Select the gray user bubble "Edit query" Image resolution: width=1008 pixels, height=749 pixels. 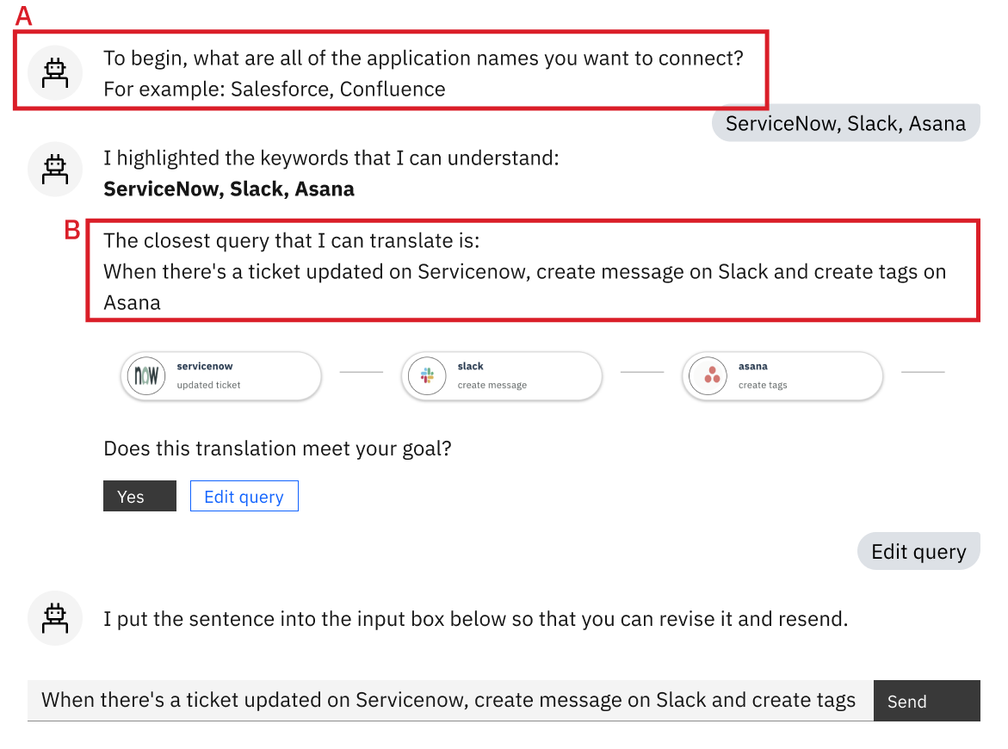(918, 552)
